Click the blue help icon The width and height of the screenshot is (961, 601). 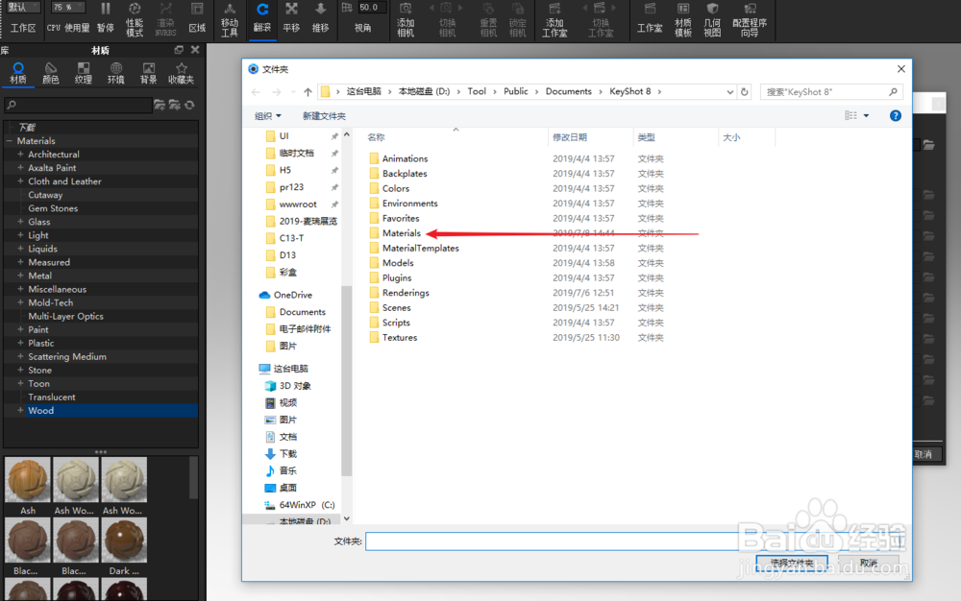pos(896,115)
